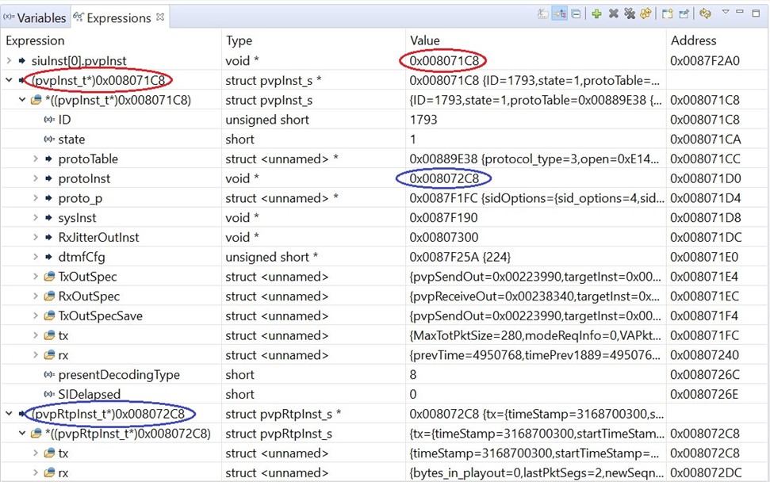Collapse the (pvpInst_t*)0x008071C8 expression
770x482 pixels.
9,80
